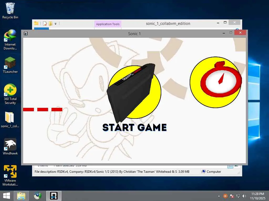The width and height of the screenshot is (269, 201).
Task: Minimize the sonic_1_collabvm_edition Explorer window
Action: 218,23
